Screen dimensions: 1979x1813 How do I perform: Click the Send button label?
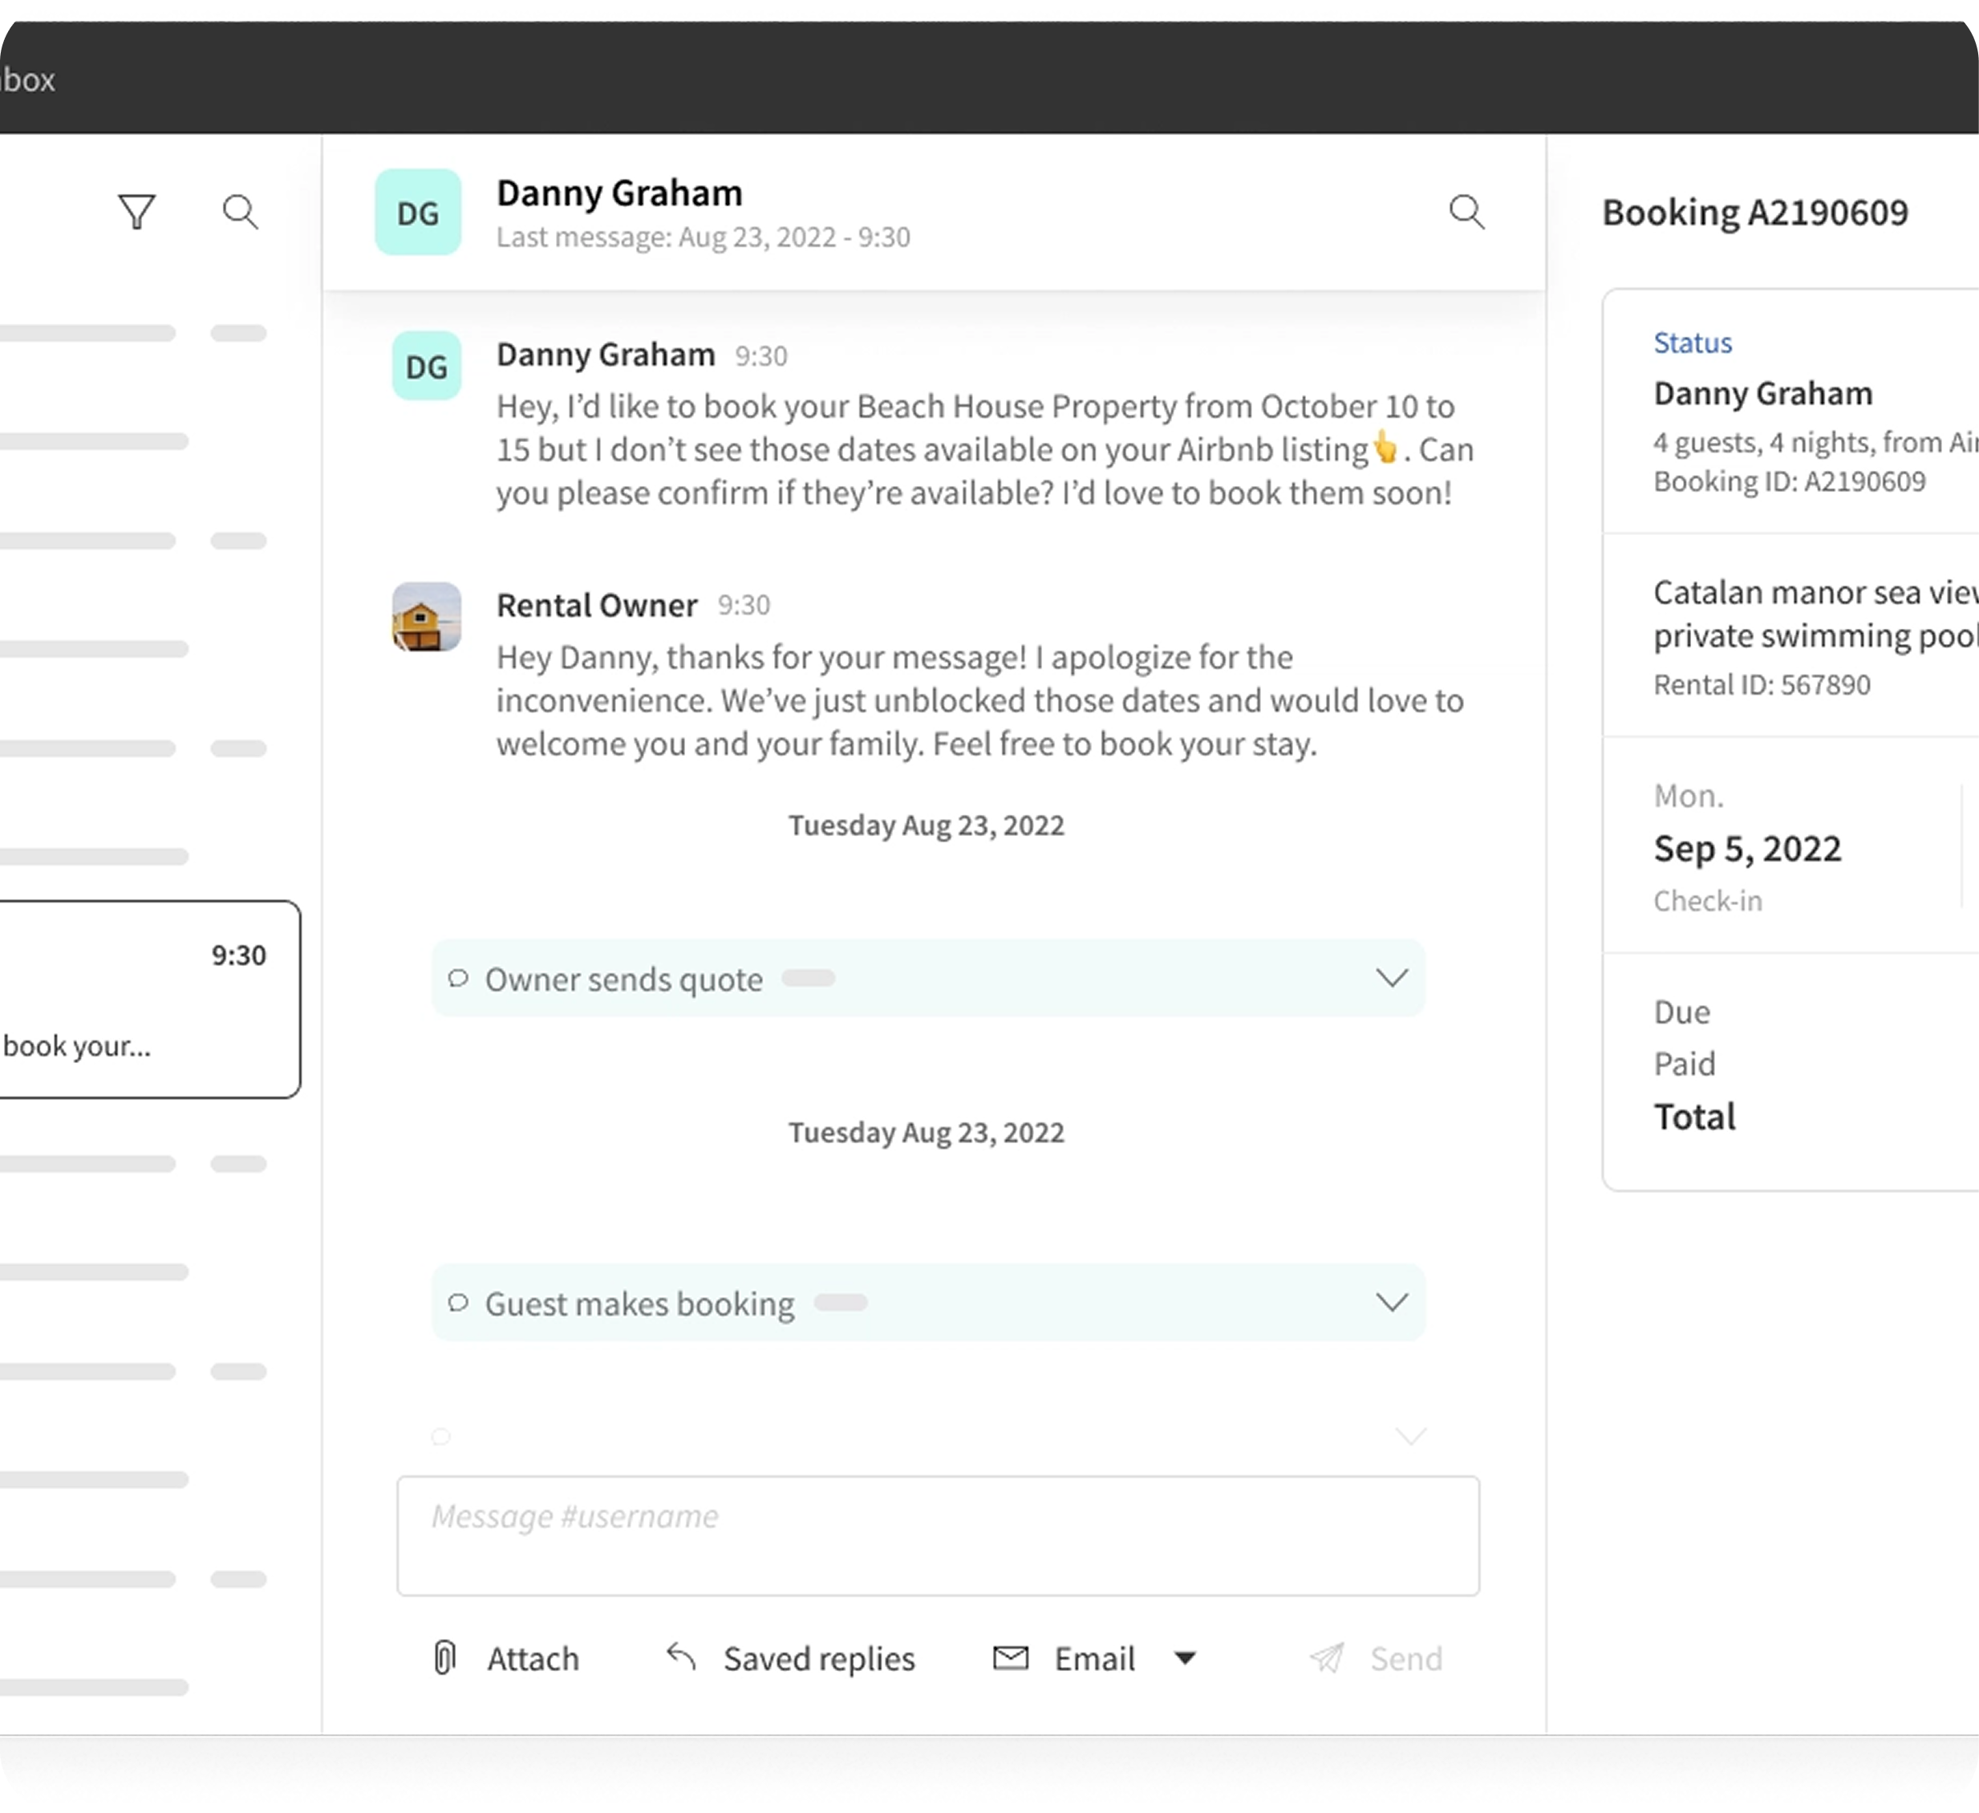pyautogui.click(x=1405, y=1659)
